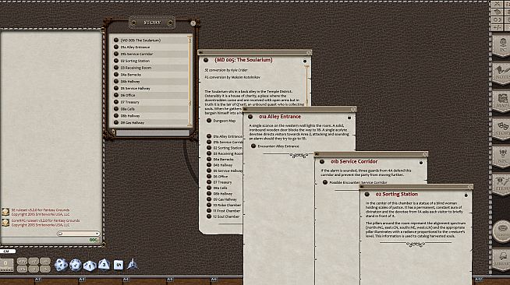This screenshot has width=510, height=285.
Task: Click the Soularium window scrollbar
Action: tap(306, 85)
